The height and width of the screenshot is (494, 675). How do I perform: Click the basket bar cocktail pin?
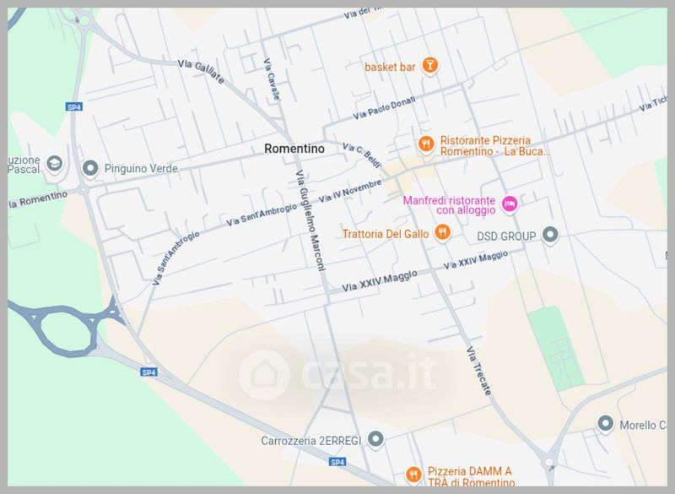(x=429, y=66)
